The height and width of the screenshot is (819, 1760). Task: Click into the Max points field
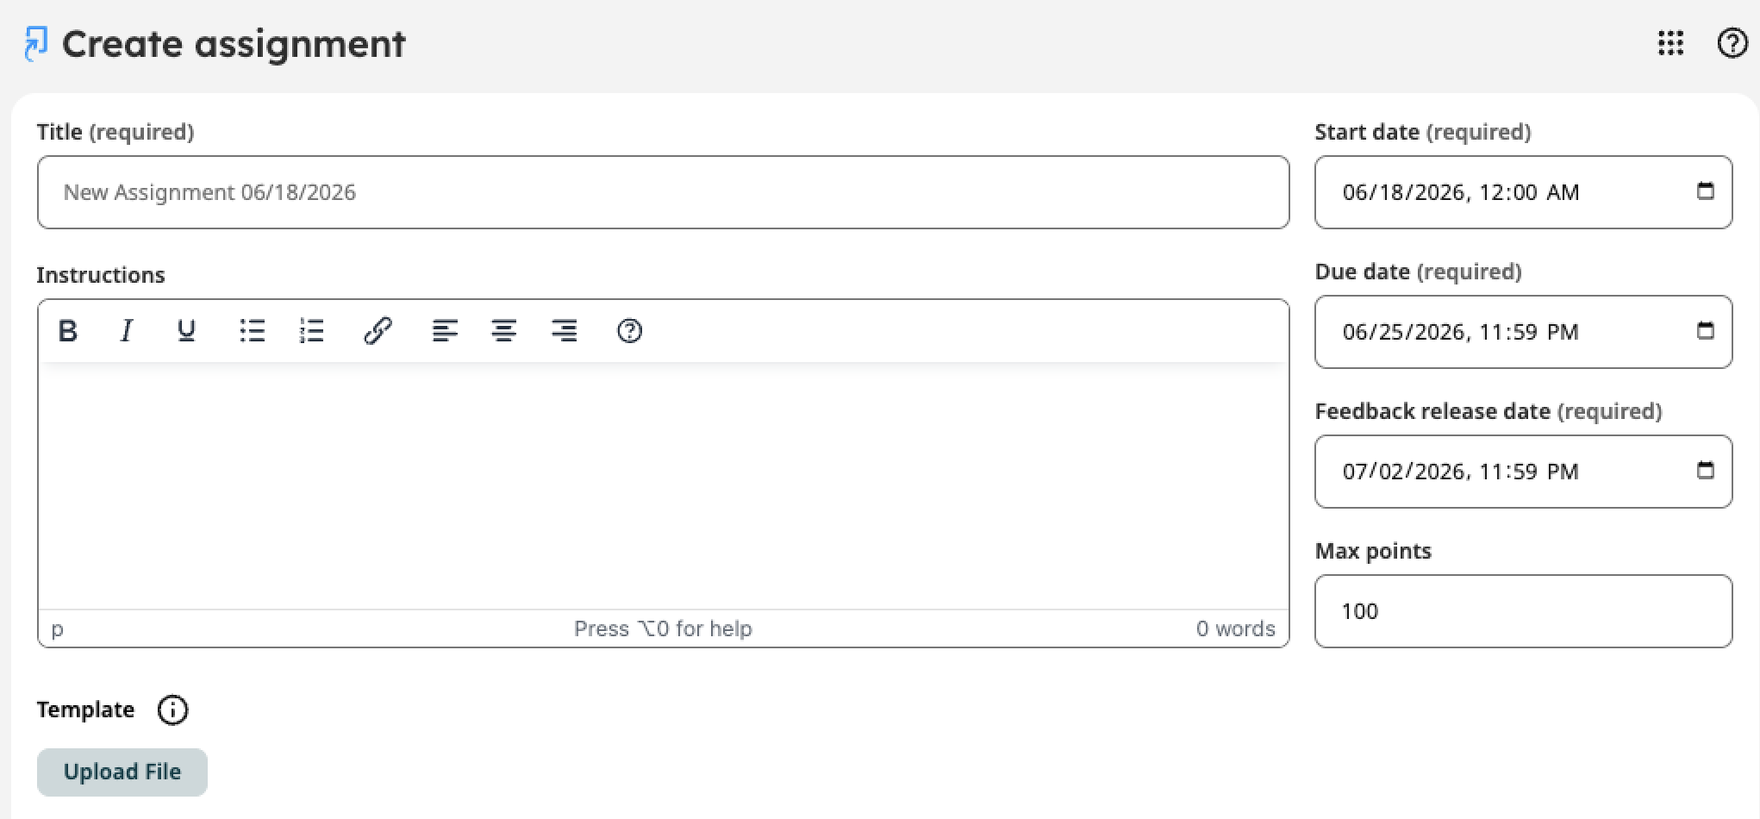tap(1523, 611)
